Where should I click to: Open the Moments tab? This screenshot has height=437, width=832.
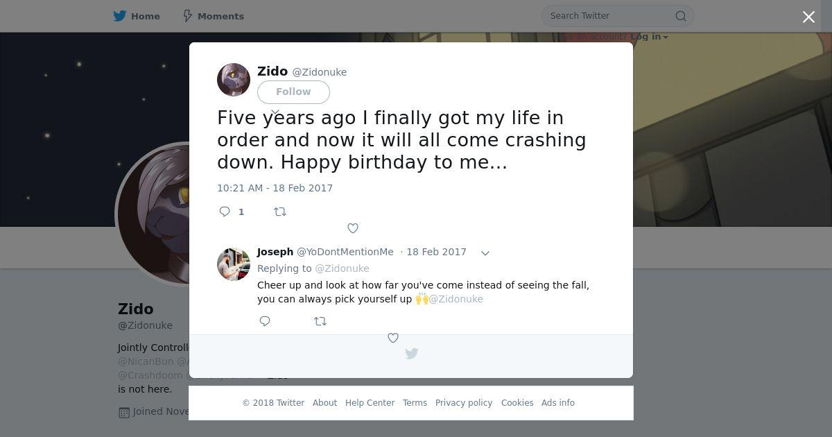(213, 16)
